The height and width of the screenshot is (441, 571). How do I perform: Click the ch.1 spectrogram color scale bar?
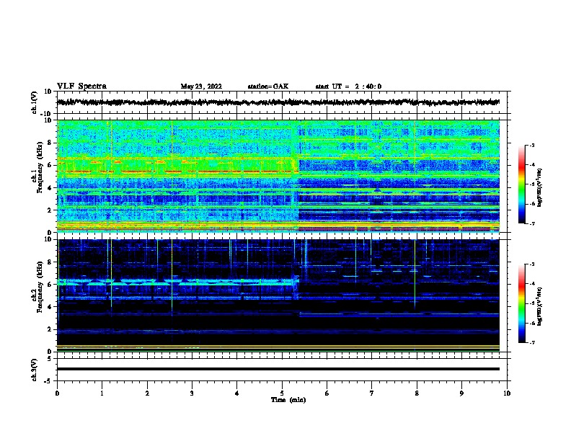521,184
